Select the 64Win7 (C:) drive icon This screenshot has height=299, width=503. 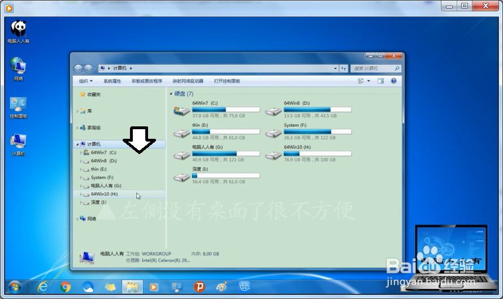pos(181,111)
